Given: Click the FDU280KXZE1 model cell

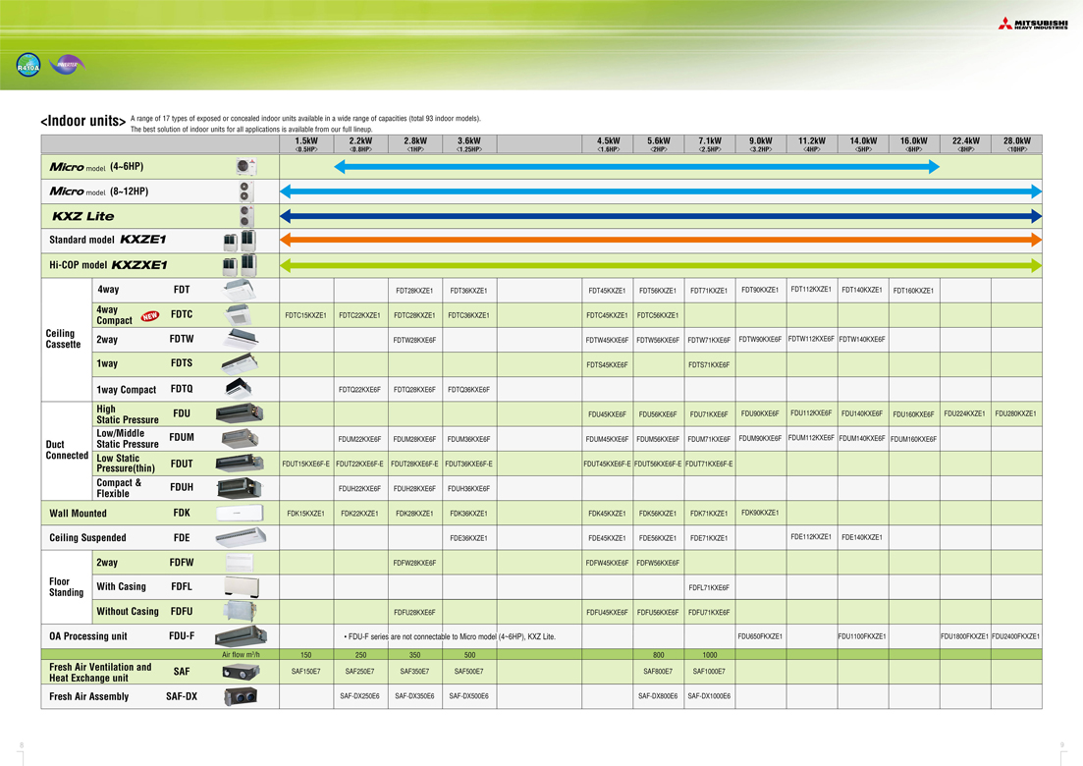Looking at the screenshot, I should pyautogui.click(x=1016, y=413).
